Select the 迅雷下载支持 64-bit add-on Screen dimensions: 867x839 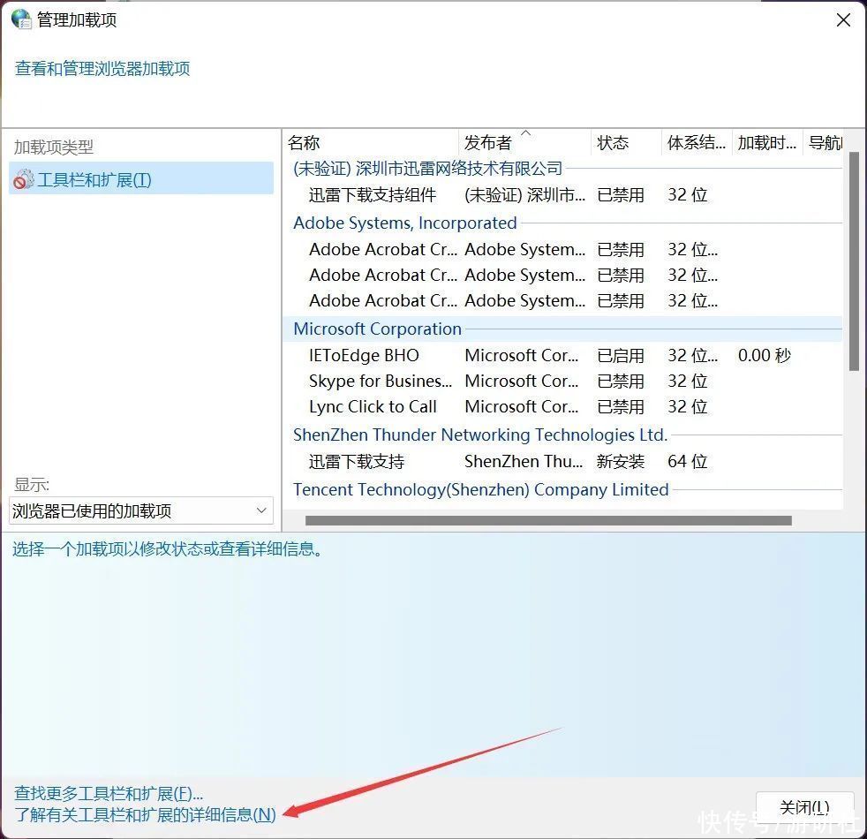[563, 461]
